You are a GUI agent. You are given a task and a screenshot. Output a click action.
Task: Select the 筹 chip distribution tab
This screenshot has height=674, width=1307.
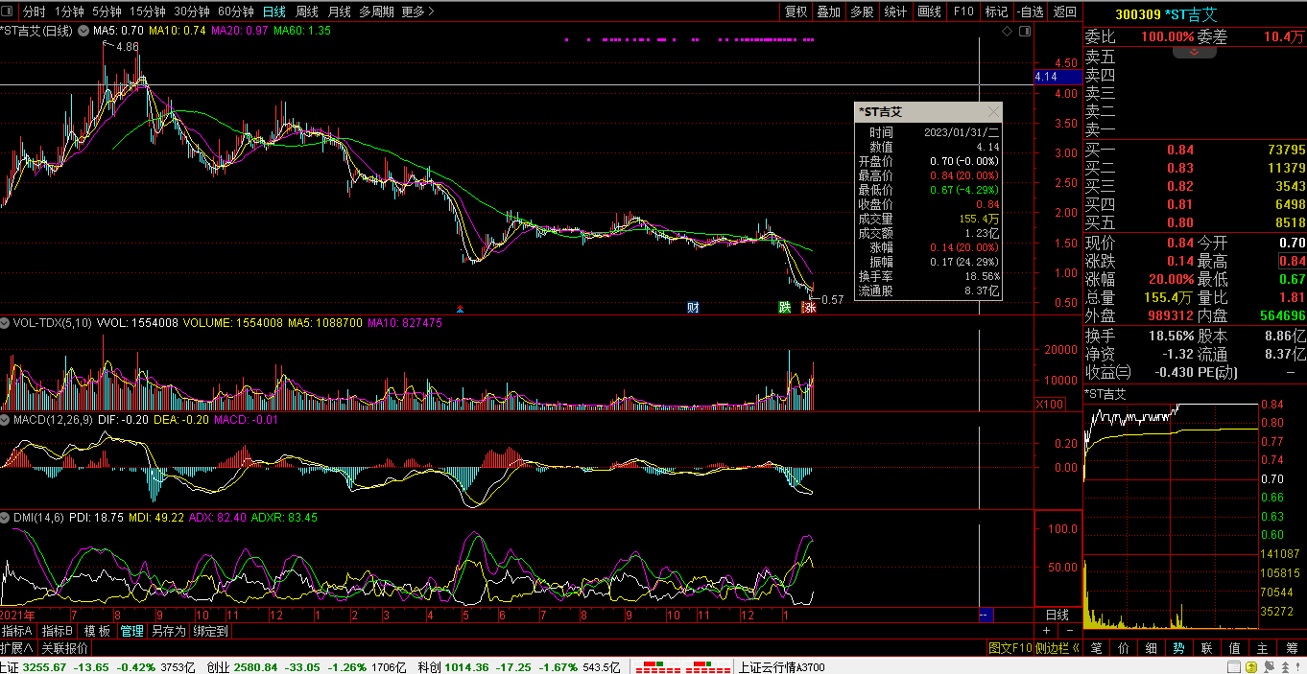tap(1292, 648)
